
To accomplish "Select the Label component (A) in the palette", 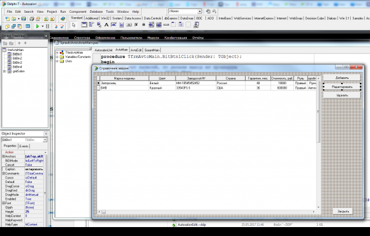I will (107, 25).
